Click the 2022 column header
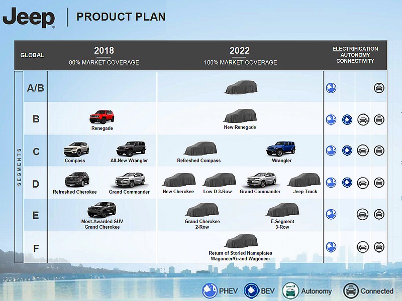402x301 pixels. click(240, 51)
